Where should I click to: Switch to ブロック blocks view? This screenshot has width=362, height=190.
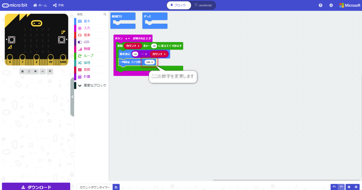pyautogui.click(x=178, y=5)
